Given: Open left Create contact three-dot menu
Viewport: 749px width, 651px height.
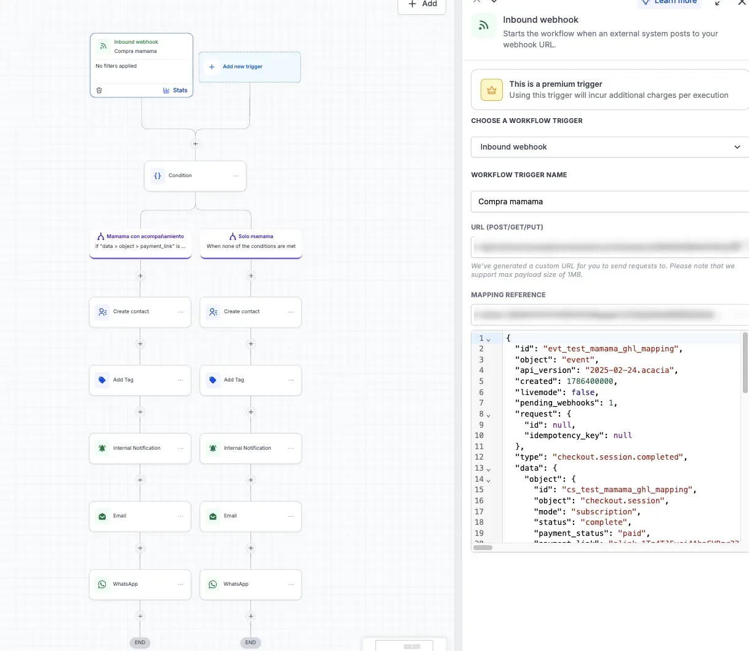Looking at the screenshot, I should (x=180, y=312).
